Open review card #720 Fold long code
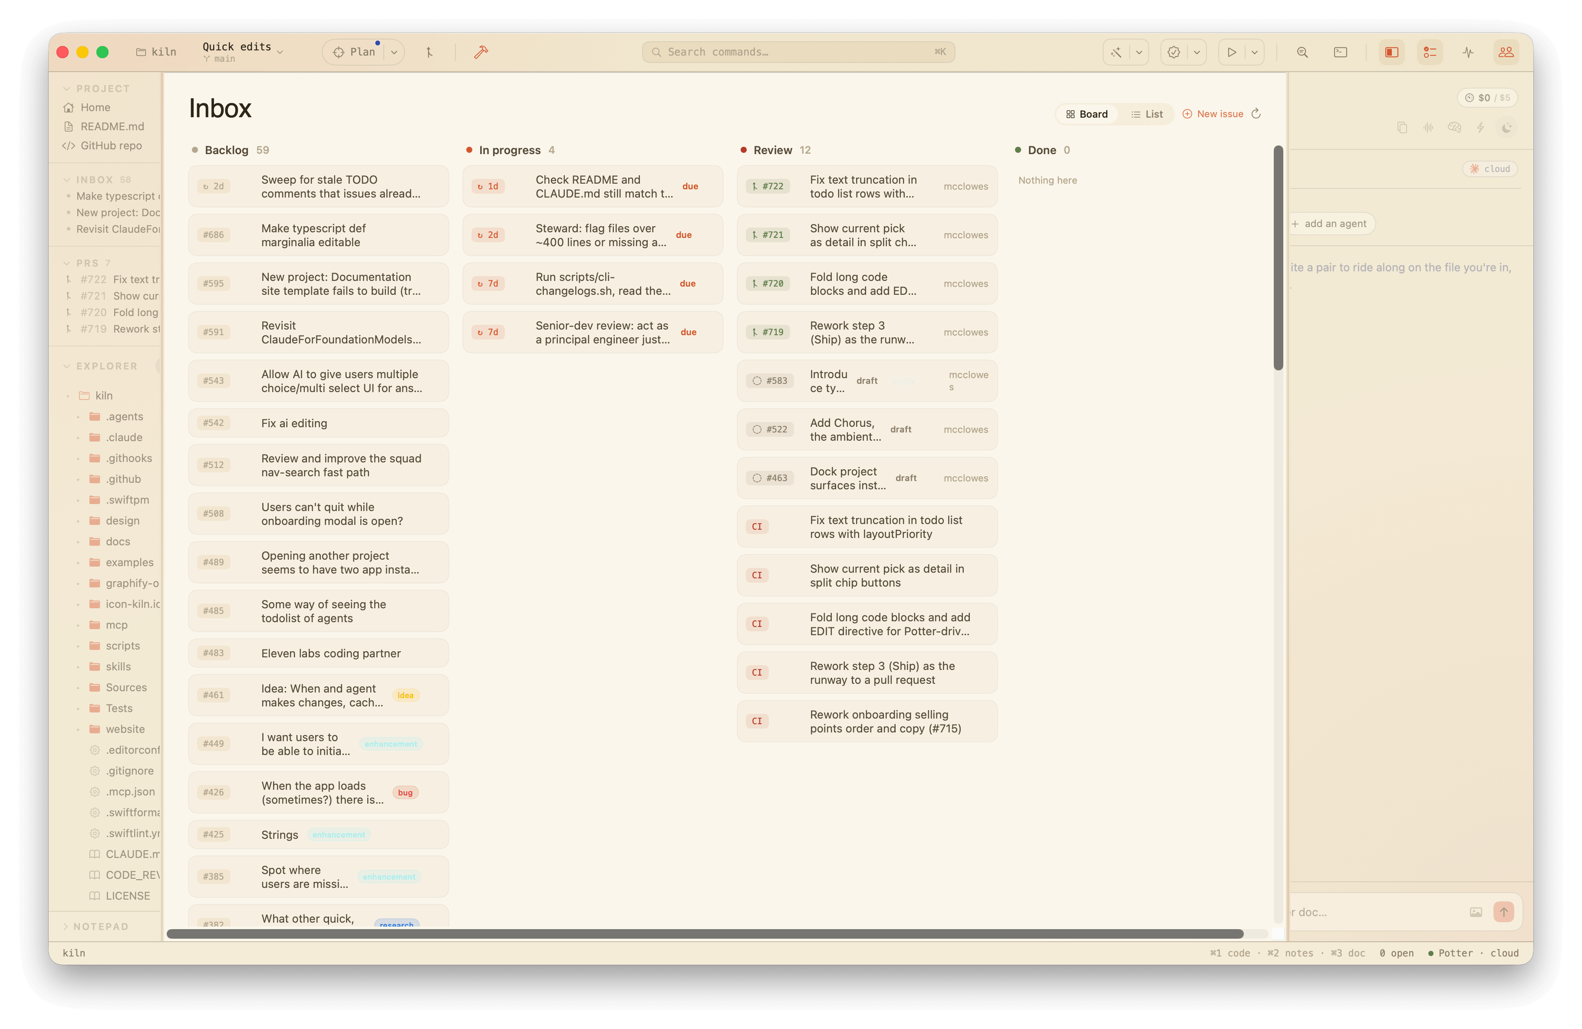The height and width of the screenshot is (1029, 1582). click(x=867, y=283)
